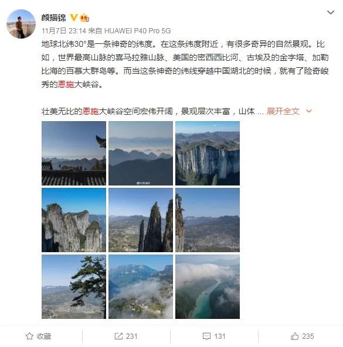Screen dimensions: 343x347
Task: Open cliff wall aerial thumbnail
Action: 208,153
